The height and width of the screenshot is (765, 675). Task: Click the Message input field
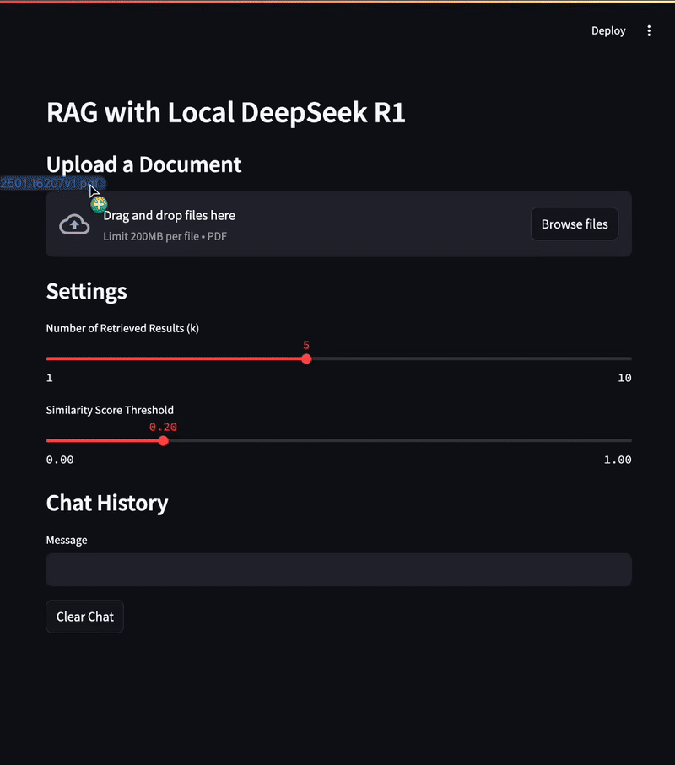click(338, 569)
